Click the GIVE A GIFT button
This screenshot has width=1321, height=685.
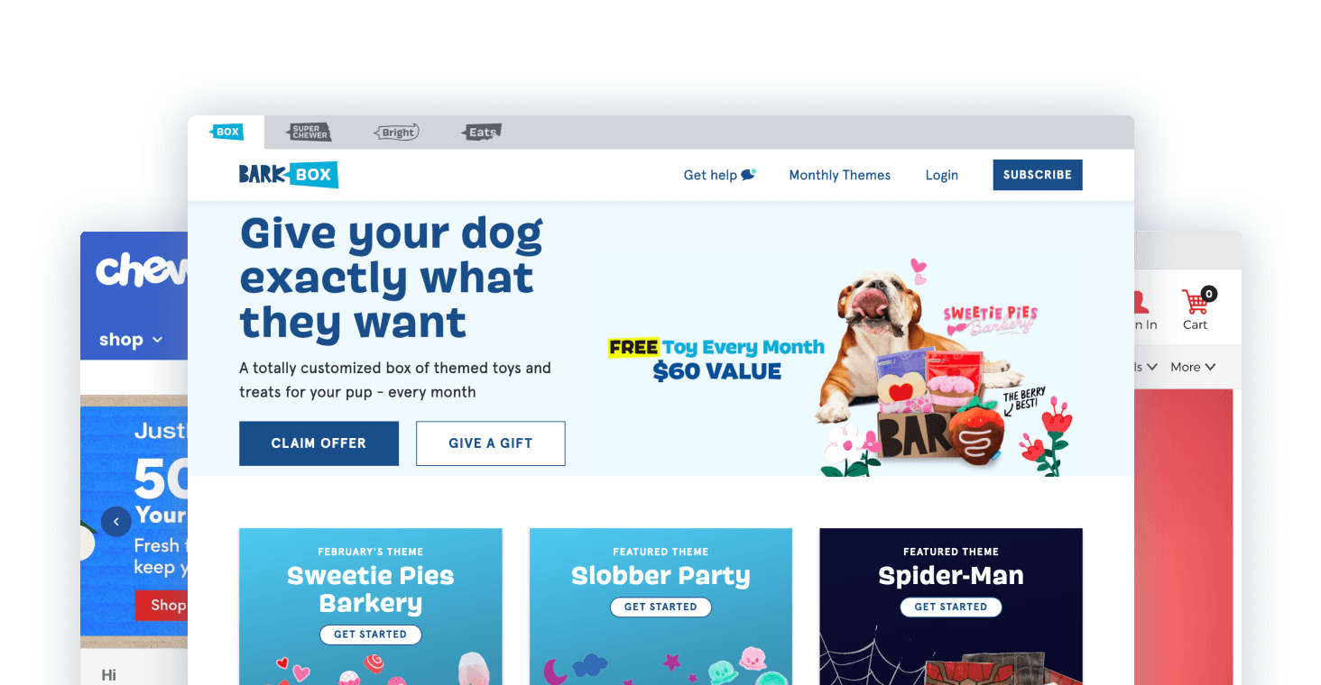[x=490, y=443]
